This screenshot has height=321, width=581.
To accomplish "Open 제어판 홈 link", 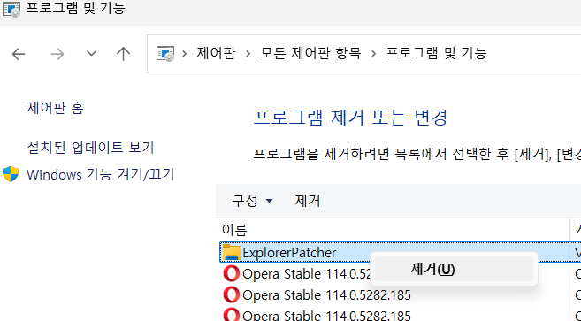I will [56, 108].
